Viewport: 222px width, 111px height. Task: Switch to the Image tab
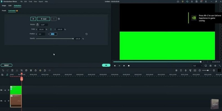tap(4, 6)
